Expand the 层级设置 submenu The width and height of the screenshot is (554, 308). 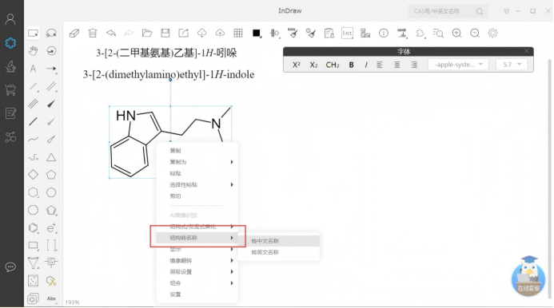[x=197, y=272]
